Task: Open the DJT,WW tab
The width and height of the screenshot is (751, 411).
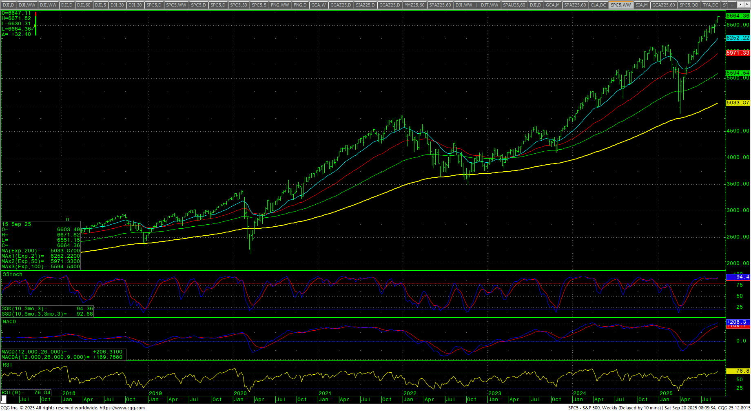Action: 490,5
